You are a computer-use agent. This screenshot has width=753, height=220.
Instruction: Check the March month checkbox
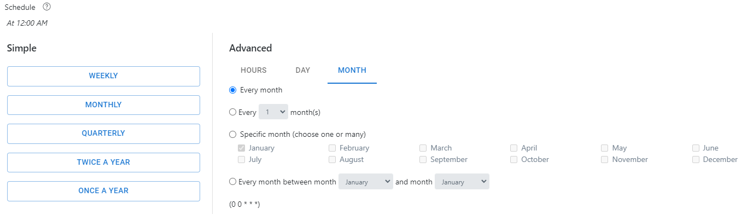coord(423,148)
